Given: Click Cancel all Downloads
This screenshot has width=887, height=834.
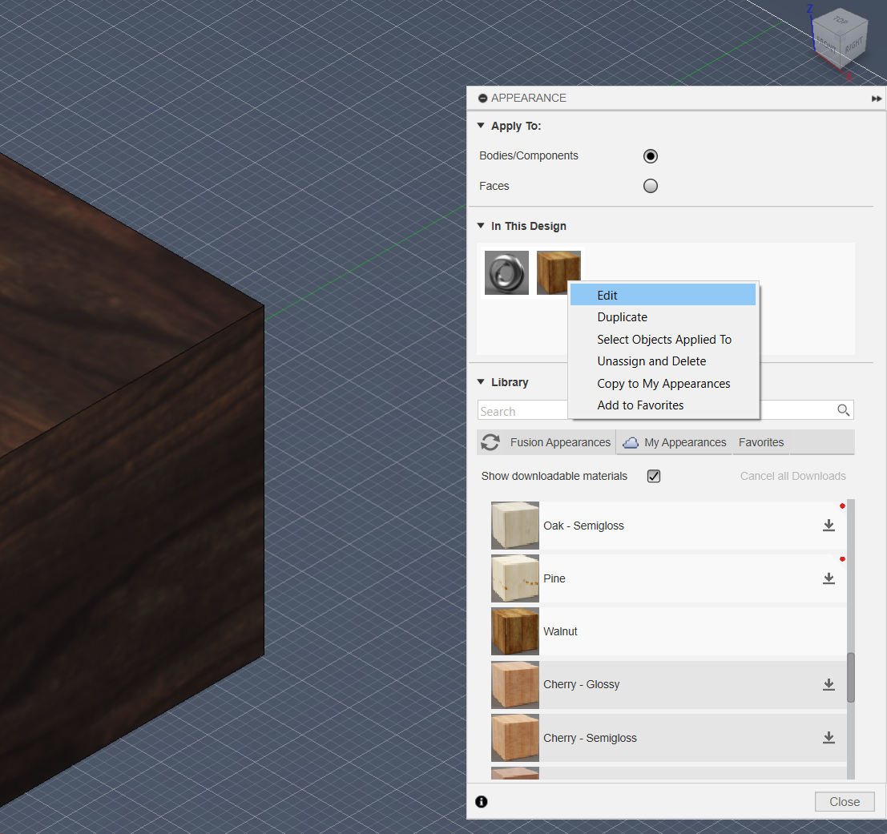Looking at the screenshot, I should (792, 475).
